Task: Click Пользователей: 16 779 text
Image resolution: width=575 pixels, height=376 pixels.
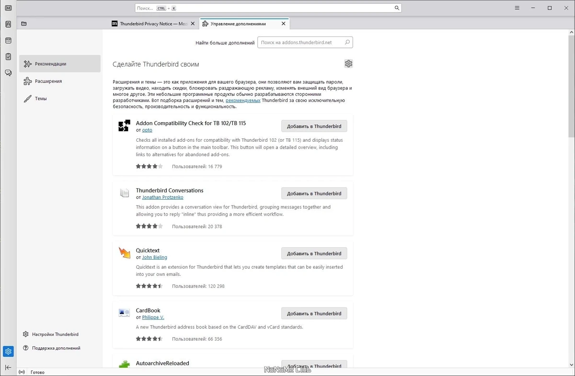Action: click(x=197, y=167)
